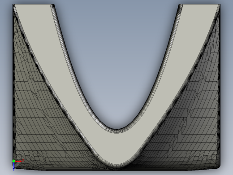Click the green Y axis dot of the triad

tap(13, 161)
